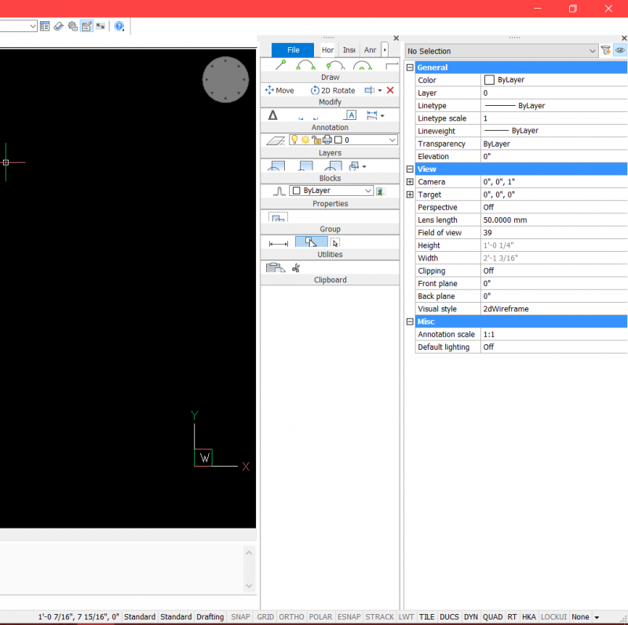628x625 pixels.
Task: Click the arrow to reveal more ribbon tabs
Action: [384, 49]
